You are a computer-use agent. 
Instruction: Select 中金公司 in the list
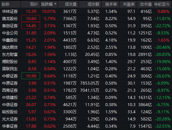tap(10, 33)
